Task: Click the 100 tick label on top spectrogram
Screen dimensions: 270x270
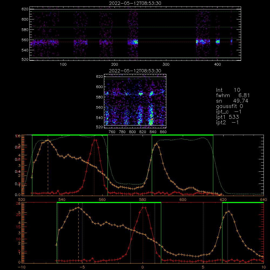Action: pyautogui.click(x=63, y=65)
